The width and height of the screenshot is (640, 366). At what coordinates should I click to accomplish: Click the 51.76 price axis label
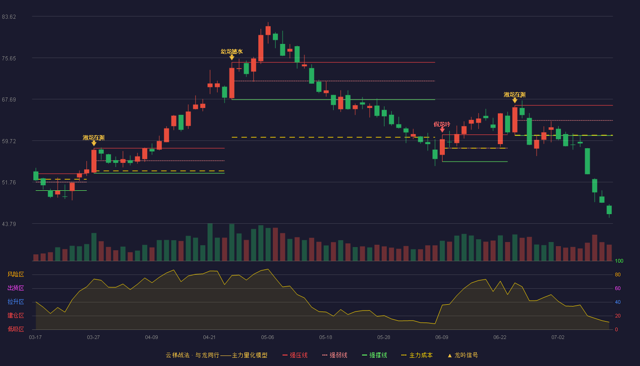[x=9, y=182]
